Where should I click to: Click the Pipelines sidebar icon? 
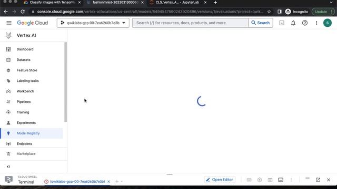(8, 102)
